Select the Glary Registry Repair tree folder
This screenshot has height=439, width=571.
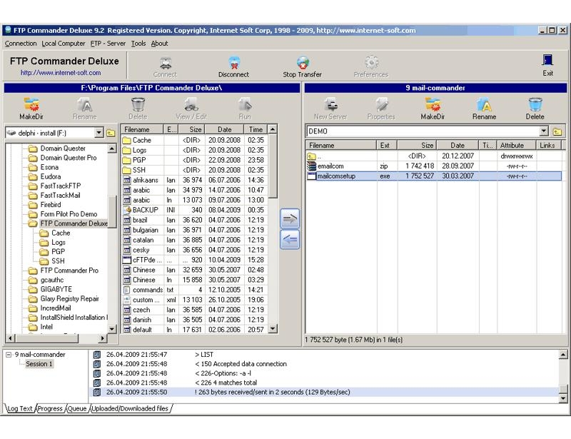tap(69, 299)
